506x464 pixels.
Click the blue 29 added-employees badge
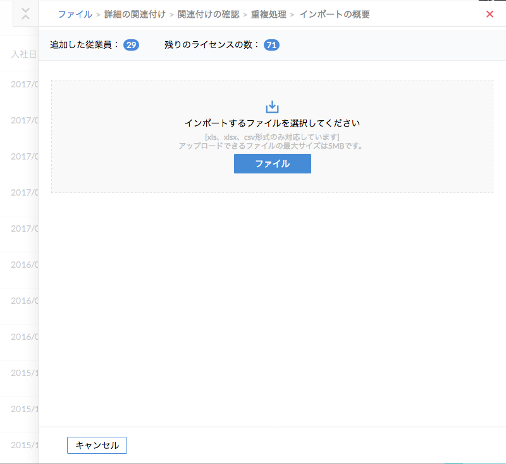[x=131, y=45]
